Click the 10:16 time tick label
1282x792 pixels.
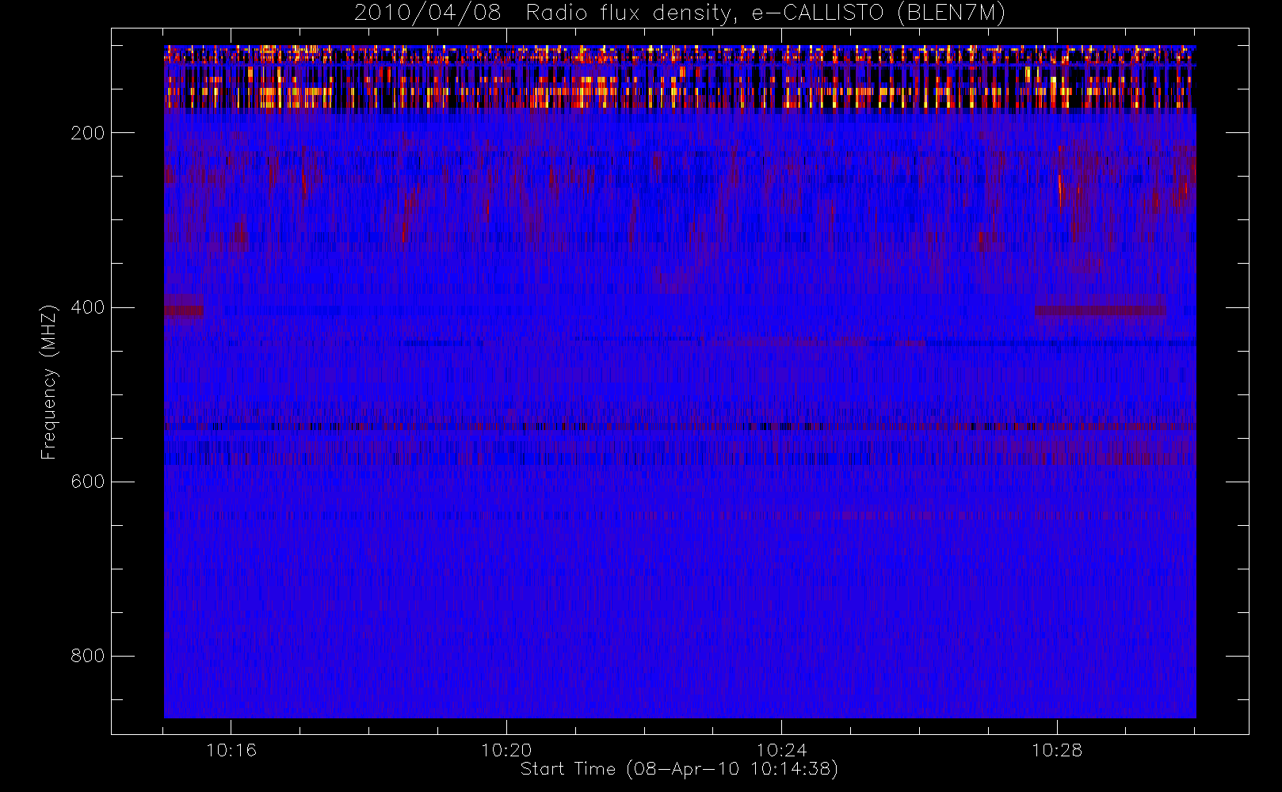231,750
